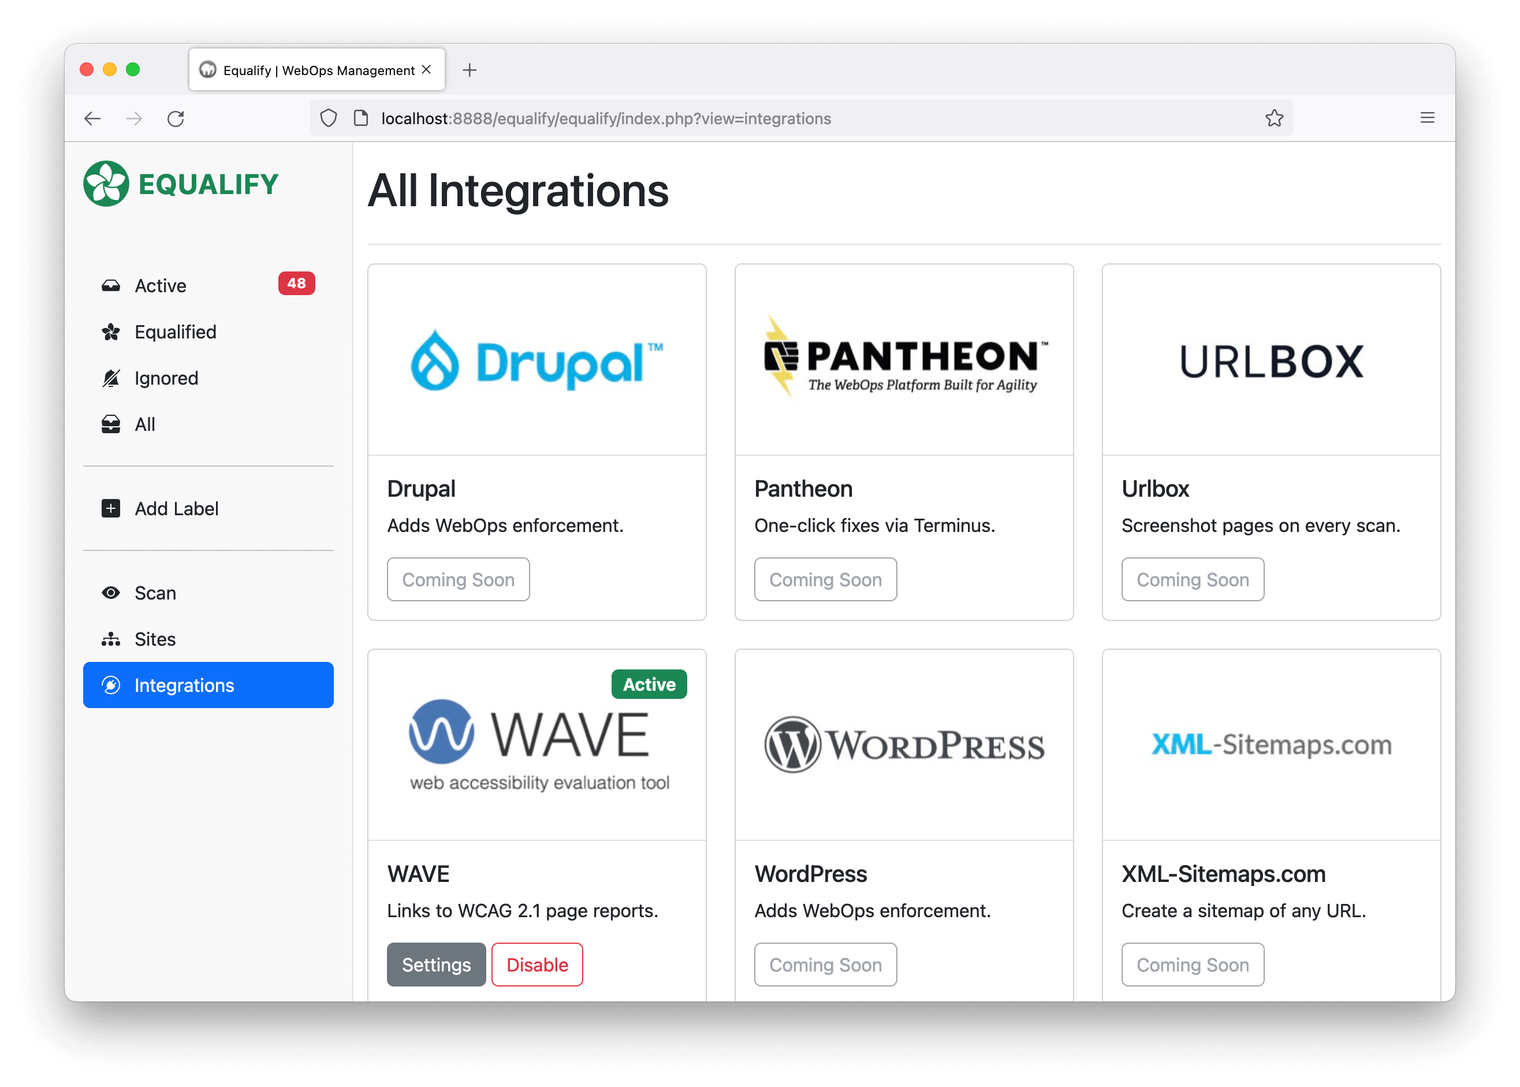Click the WAVE logo image

tap(539, 746)
